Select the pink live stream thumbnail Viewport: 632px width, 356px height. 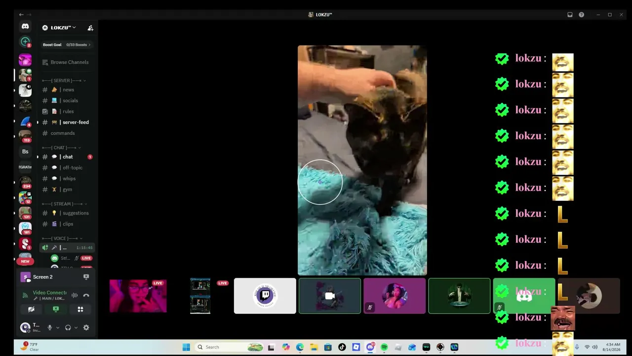tap(138, 296)
